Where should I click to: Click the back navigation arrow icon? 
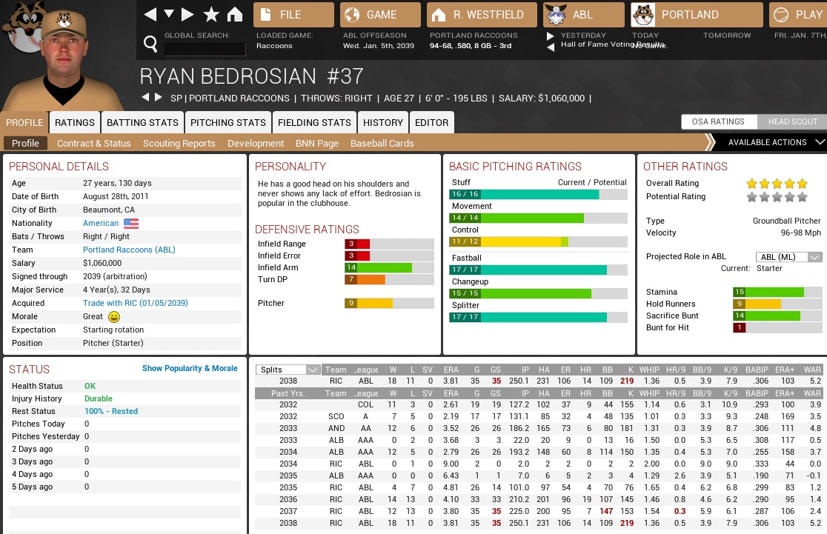150,15
